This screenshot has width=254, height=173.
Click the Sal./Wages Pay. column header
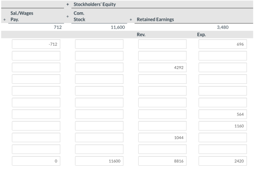pyautogui.click(x=22, y=16)
